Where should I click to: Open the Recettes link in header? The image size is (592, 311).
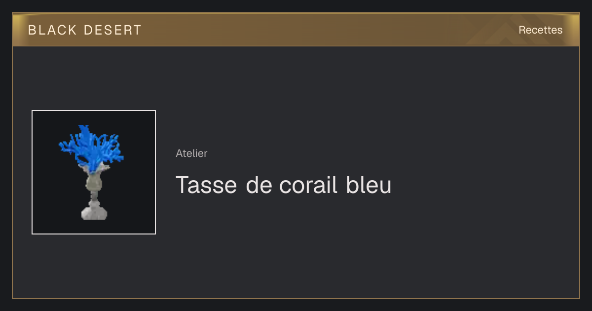(540, 30)
